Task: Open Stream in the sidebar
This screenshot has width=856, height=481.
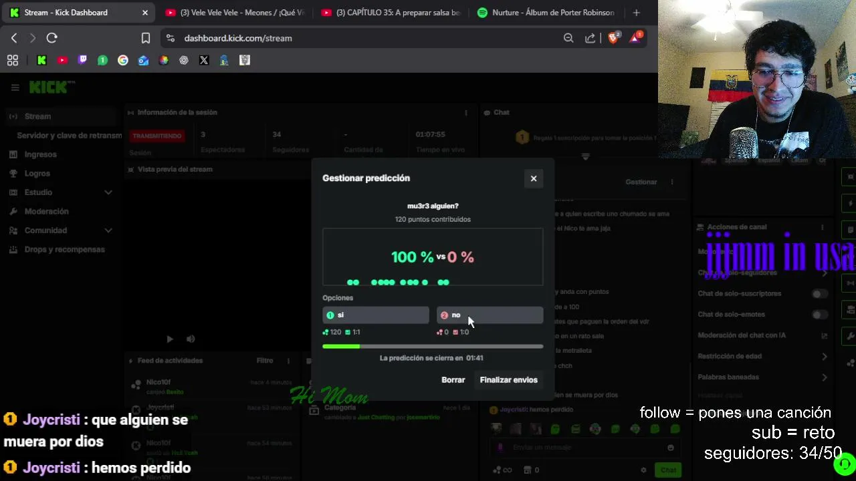Action: click(x=62, y=116)
